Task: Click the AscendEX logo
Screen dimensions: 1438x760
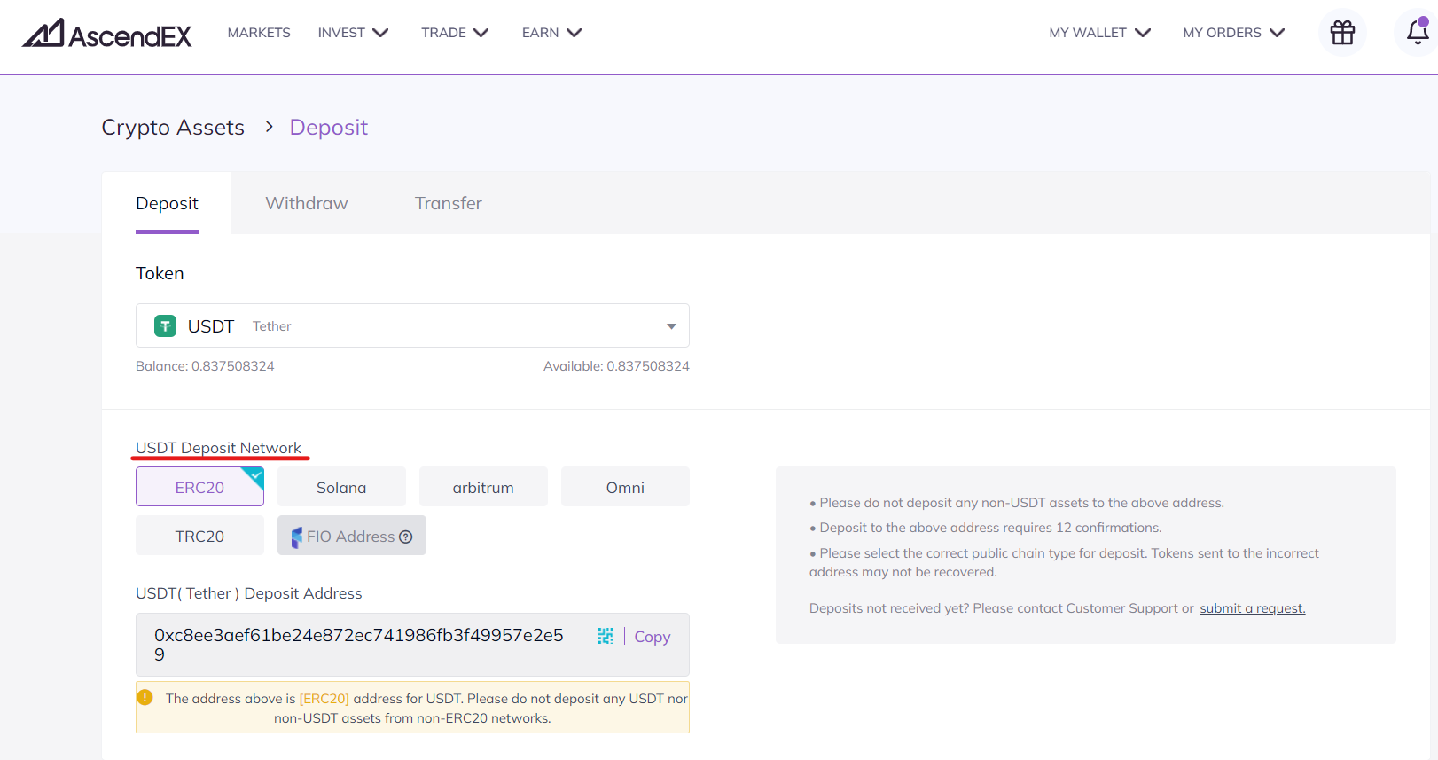Action: (x=107, y=33)
